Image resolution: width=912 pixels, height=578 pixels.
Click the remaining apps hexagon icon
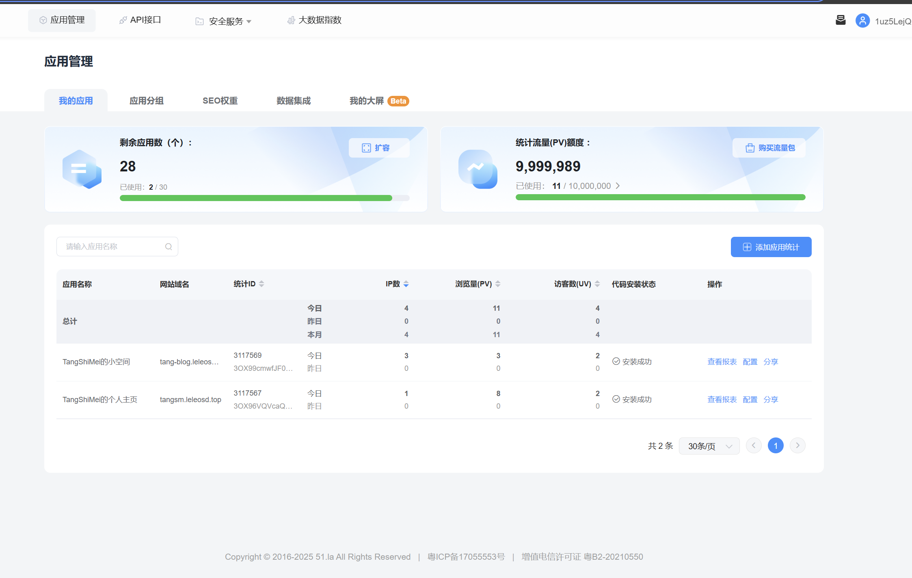click(82, 169)
